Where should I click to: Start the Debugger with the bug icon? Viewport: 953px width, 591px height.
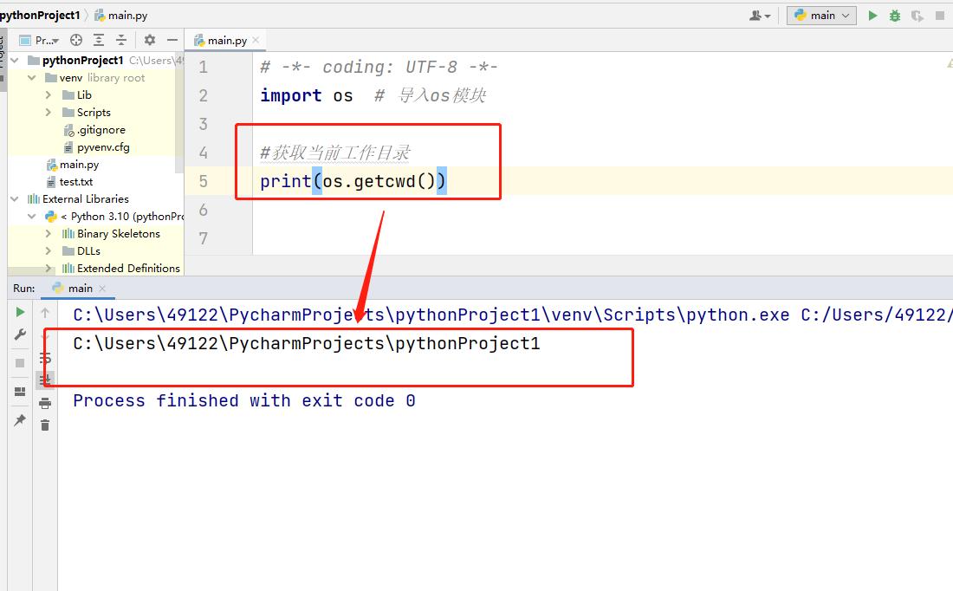click(893, 15)
